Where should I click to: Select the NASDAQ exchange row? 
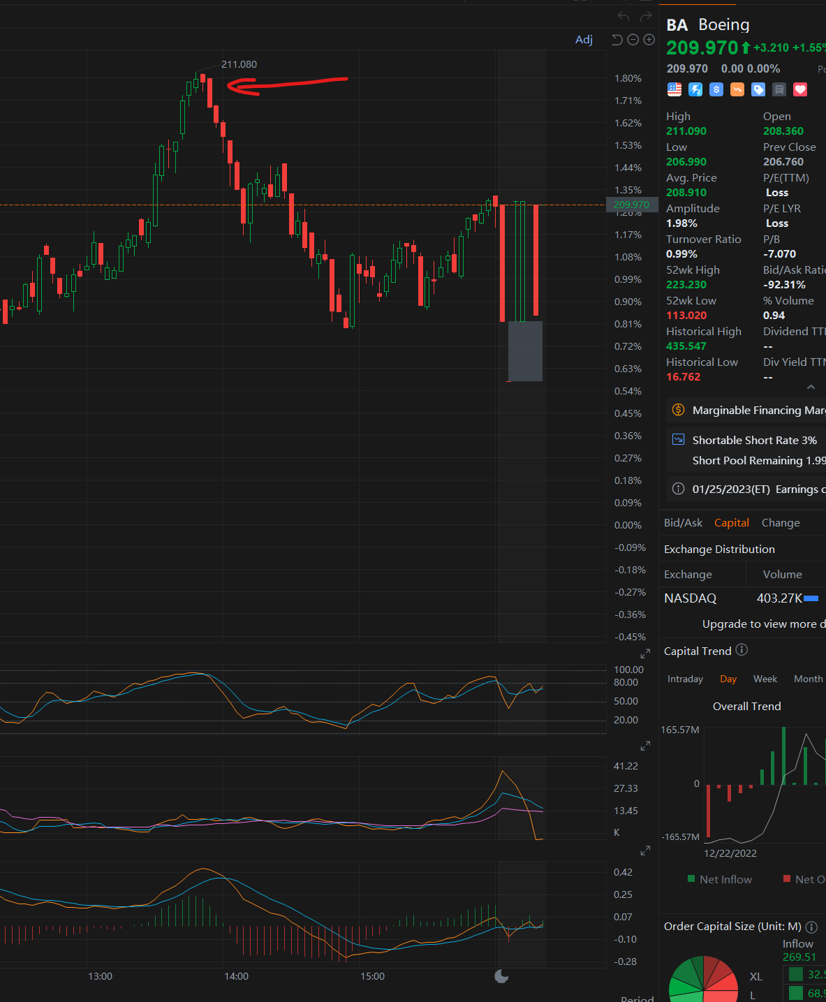coord(743,598)
